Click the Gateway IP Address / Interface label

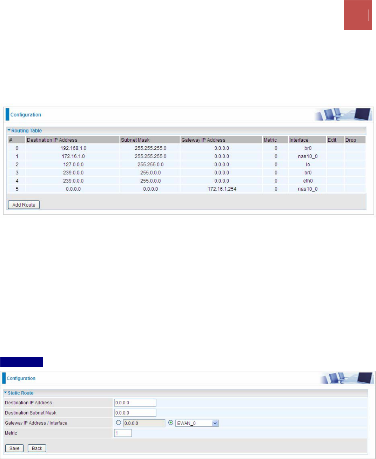36,423
